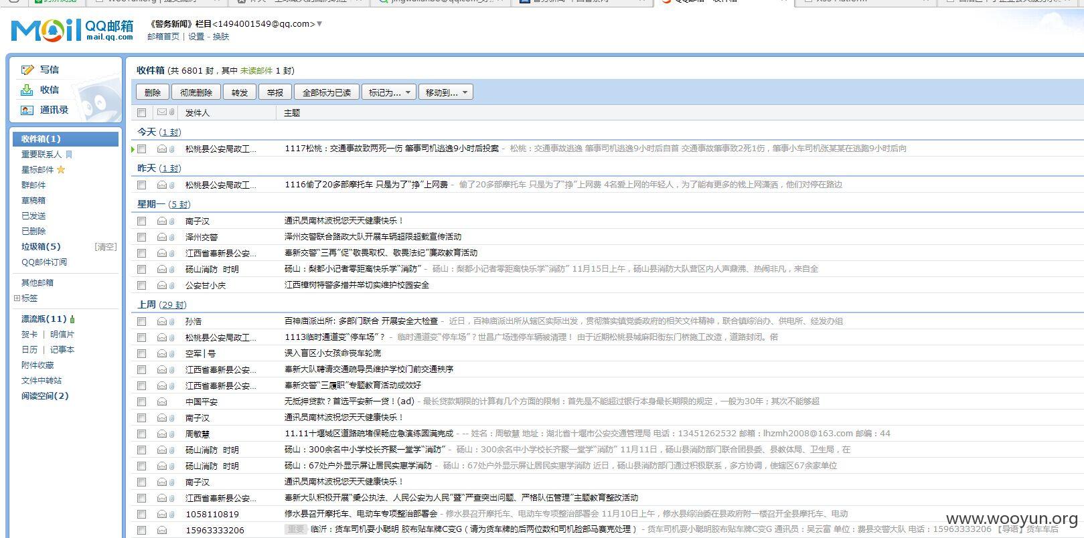The width and height of the screenshot is (1084, 538).
Task: Open the compose mail (写信) icon
Action: [27, 70]
